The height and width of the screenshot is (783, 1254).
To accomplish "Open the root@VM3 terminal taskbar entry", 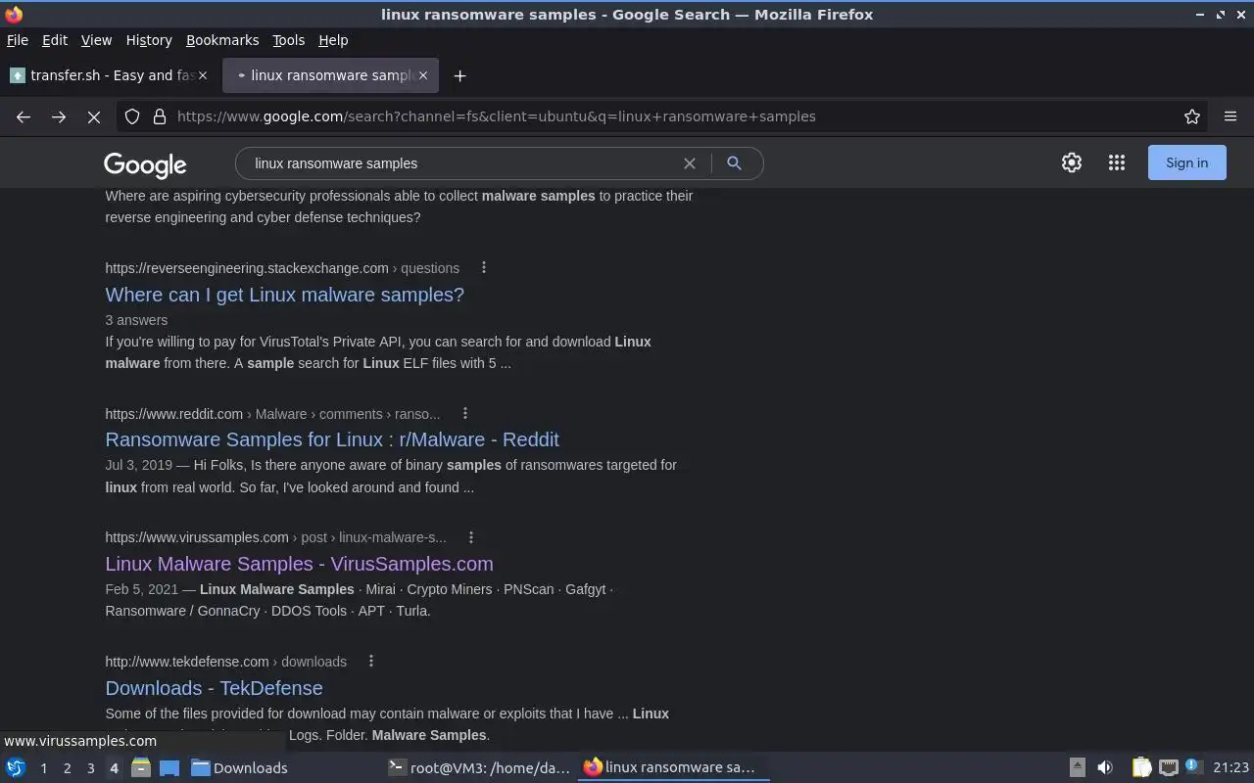I will pos(479,767).
